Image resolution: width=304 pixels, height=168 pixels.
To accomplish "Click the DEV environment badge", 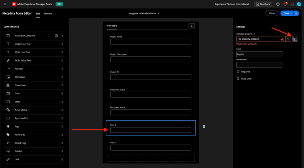I will (59, 4).
